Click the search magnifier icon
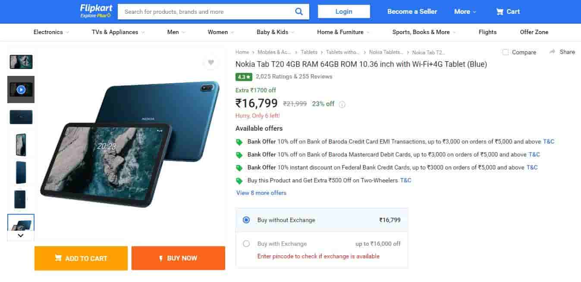This screenshot has height=282, width=581. tap(299, 12)
